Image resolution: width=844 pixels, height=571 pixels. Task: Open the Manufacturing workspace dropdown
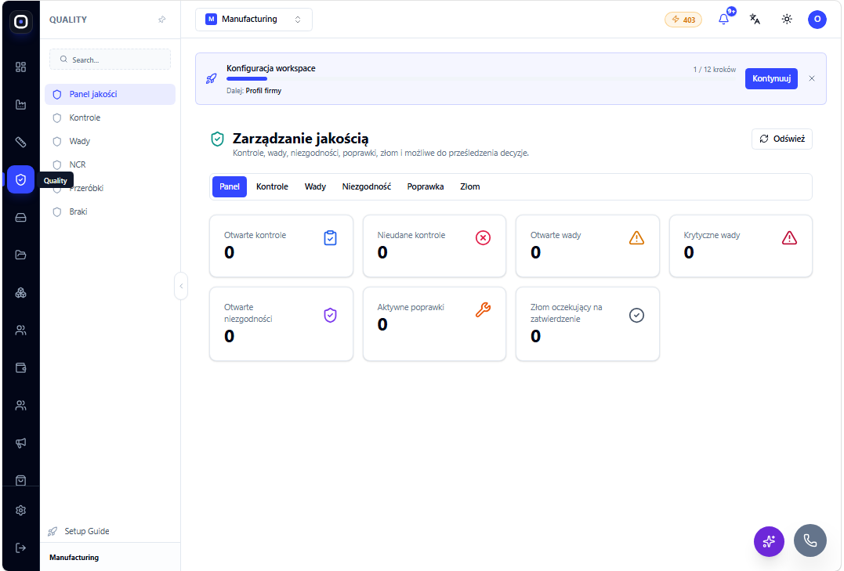254,20
